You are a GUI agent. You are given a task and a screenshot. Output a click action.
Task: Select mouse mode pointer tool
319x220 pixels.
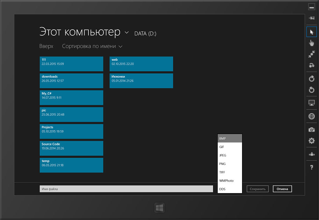(x=311, y=32)
